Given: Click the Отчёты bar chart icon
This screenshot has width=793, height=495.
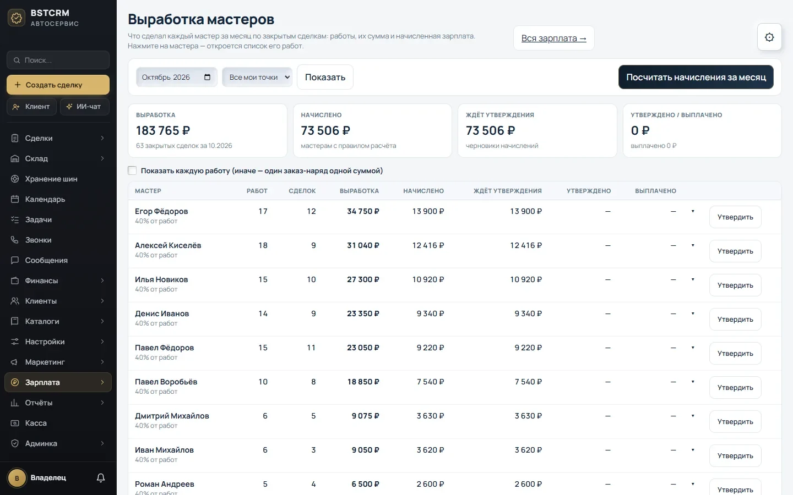Looking at the screenshot, I should (x=15, y=403).
